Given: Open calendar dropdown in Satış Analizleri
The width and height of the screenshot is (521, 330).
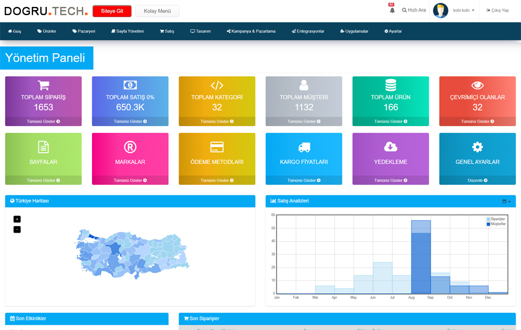Looking at the screenshot, I should [506, 201].
